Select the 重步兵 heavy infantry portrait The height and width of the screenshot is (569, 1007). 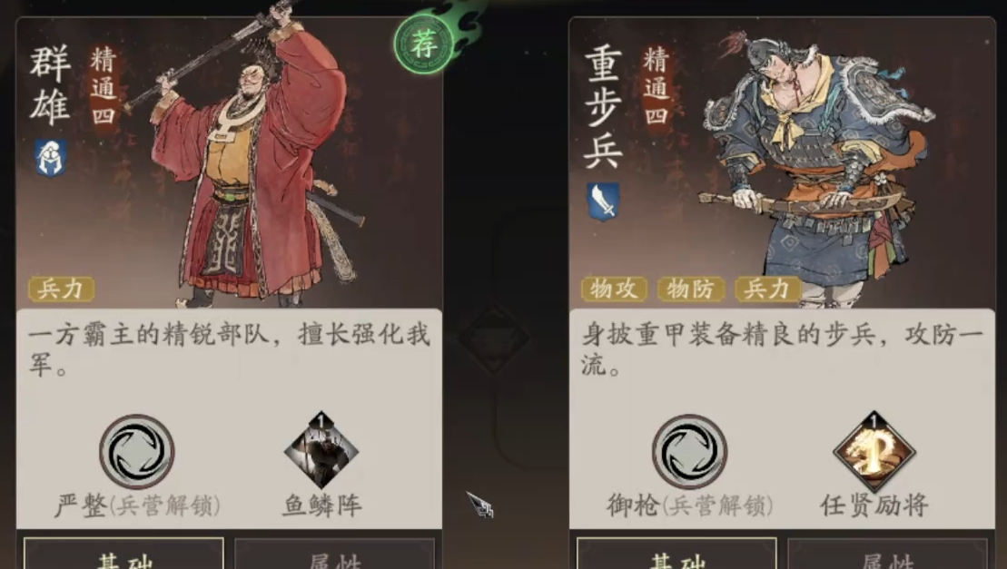pyautogui.click(x=819, y=167)
